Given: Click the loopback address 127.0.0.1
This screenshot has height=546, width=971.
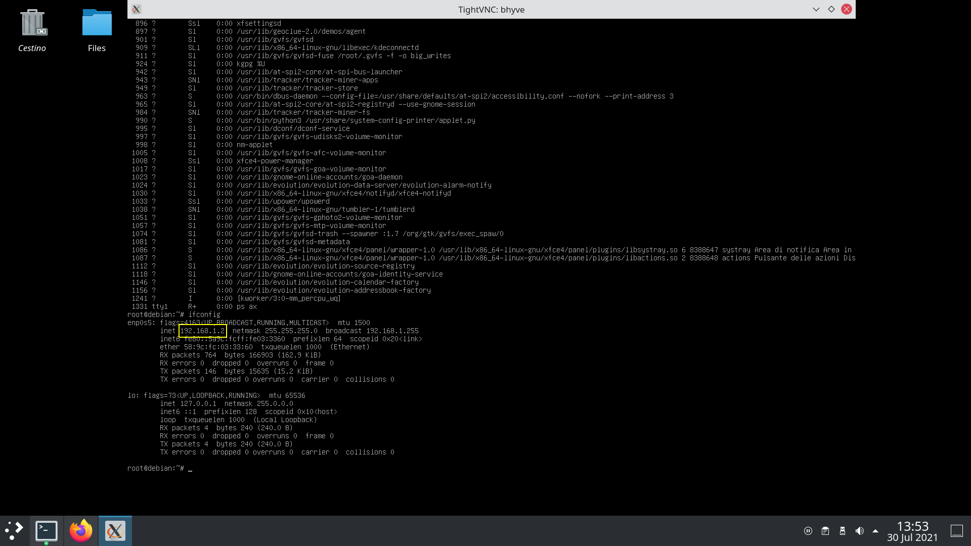Looking at the screenshot, I should tap(198, 403).
